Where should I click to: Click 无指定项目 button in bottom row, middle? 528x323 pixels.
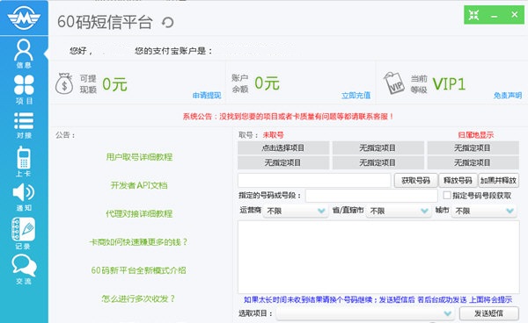[378, 162]
